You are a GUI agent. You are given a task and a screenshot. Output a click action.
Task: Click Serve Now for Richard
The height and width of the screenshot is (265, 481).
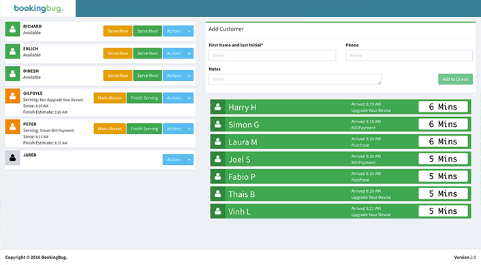pyautogui.click(x=118, y=31)
